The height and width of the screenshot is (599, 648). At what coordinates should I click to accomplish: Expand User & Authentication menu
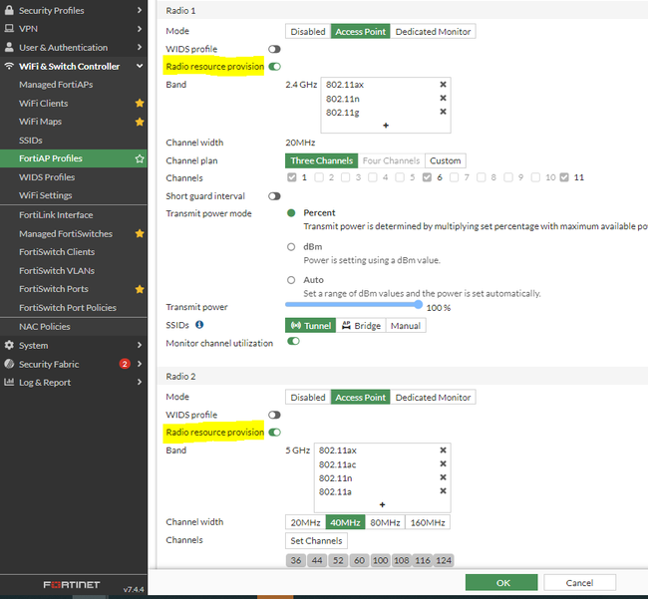click(x=140, y=47)
